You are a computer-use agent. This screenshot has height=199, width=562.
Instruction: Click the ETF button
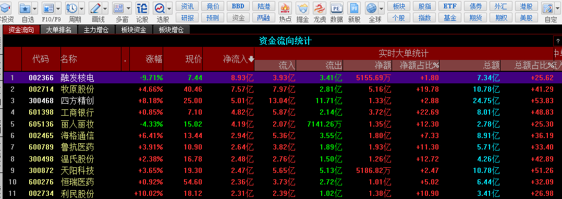pyautogui.click(x=450, y=6)
